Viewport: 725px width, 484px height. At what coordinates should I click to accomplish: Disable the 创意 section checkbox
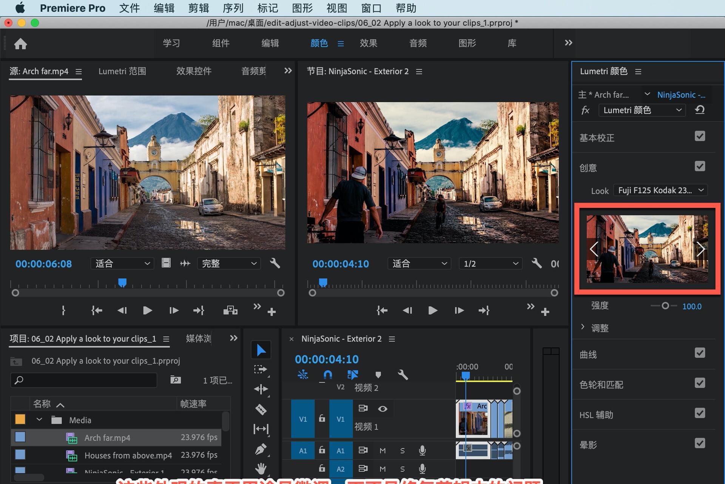700,166
